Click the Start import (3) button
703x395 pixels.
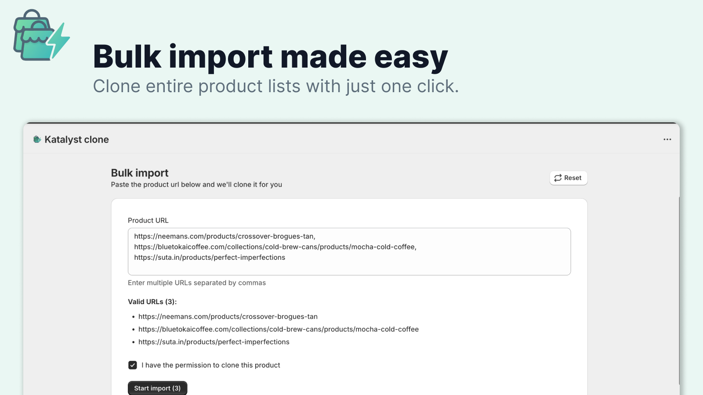click(x=157, y=388)
